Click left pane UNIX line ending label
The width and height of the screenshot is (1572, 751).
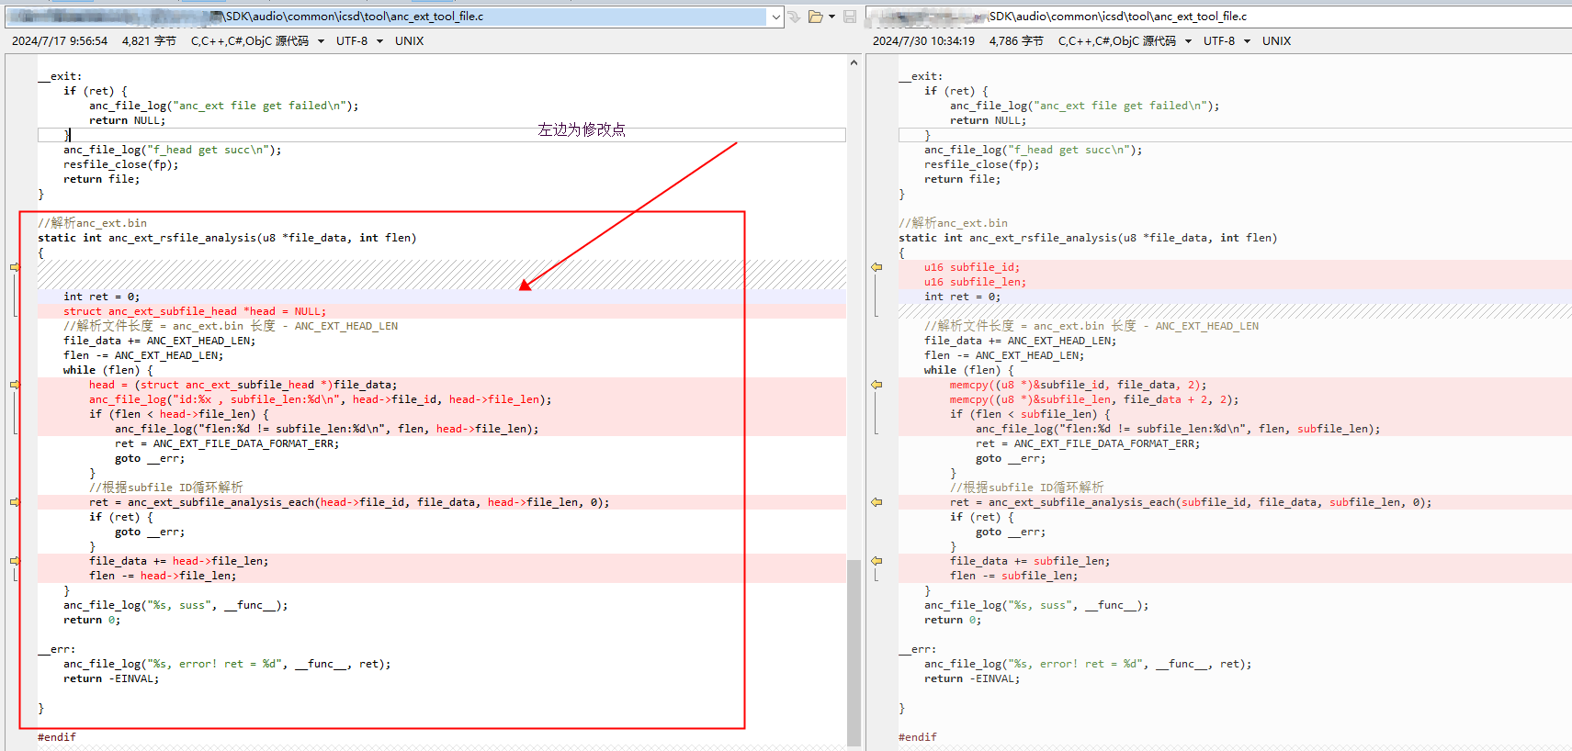click(x=409, y=41)
